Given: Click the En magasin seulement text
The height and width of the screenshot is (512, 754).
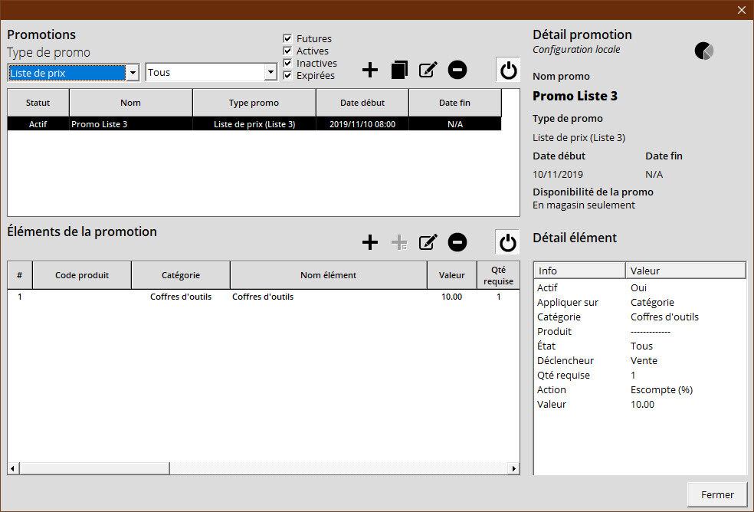Looking at the screenshot, I should click(584, 205).
